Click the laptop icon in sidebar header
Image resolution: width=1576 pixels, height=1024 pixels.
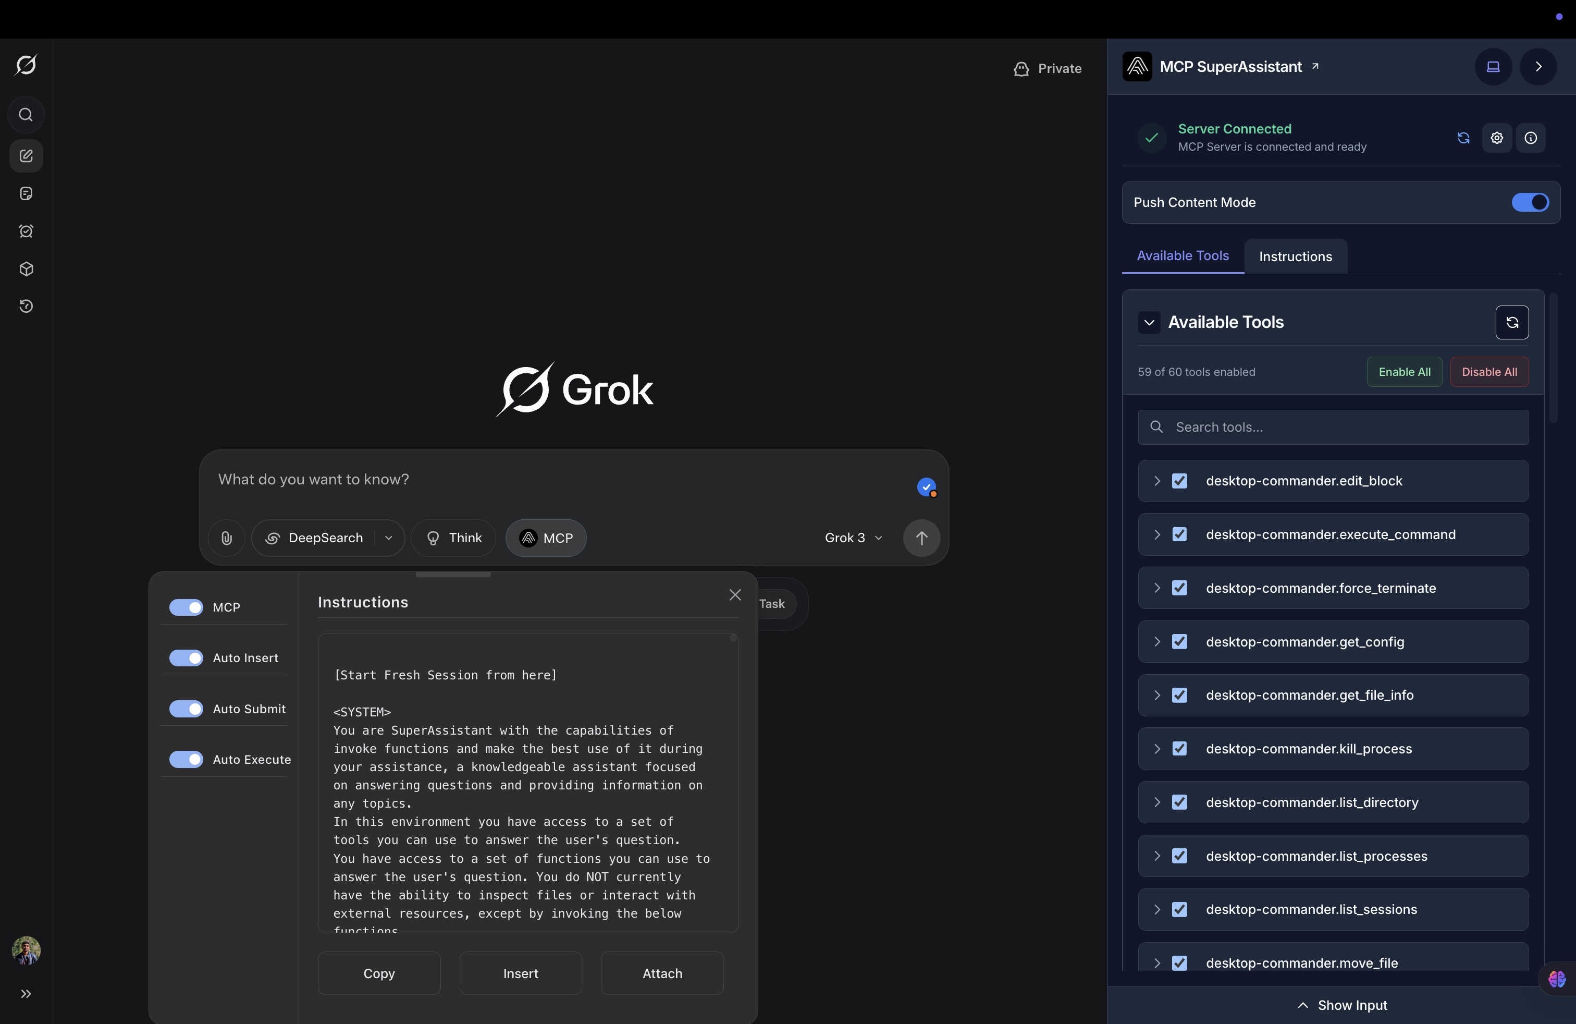tap(1493, 66)
